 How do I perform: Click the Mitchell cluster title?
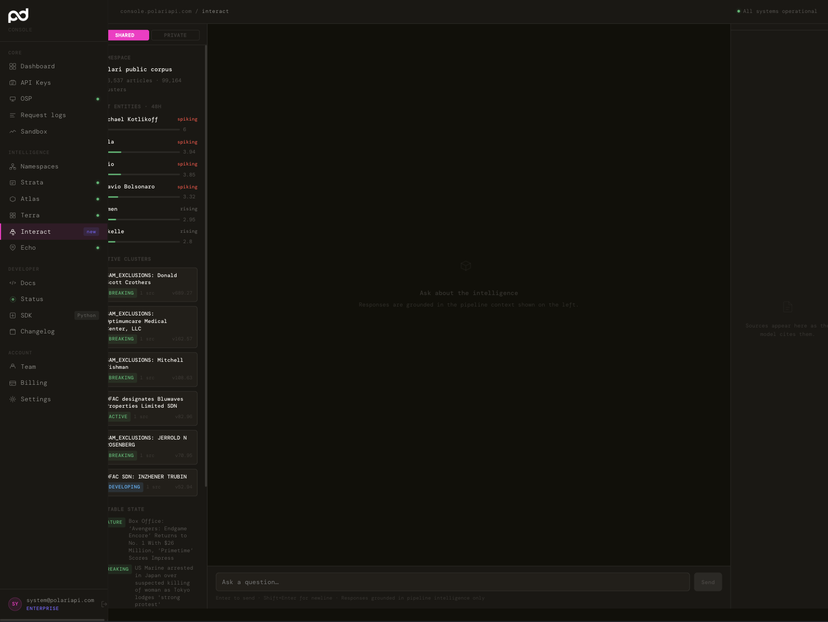pyautogui.click(x=146, y=363)
